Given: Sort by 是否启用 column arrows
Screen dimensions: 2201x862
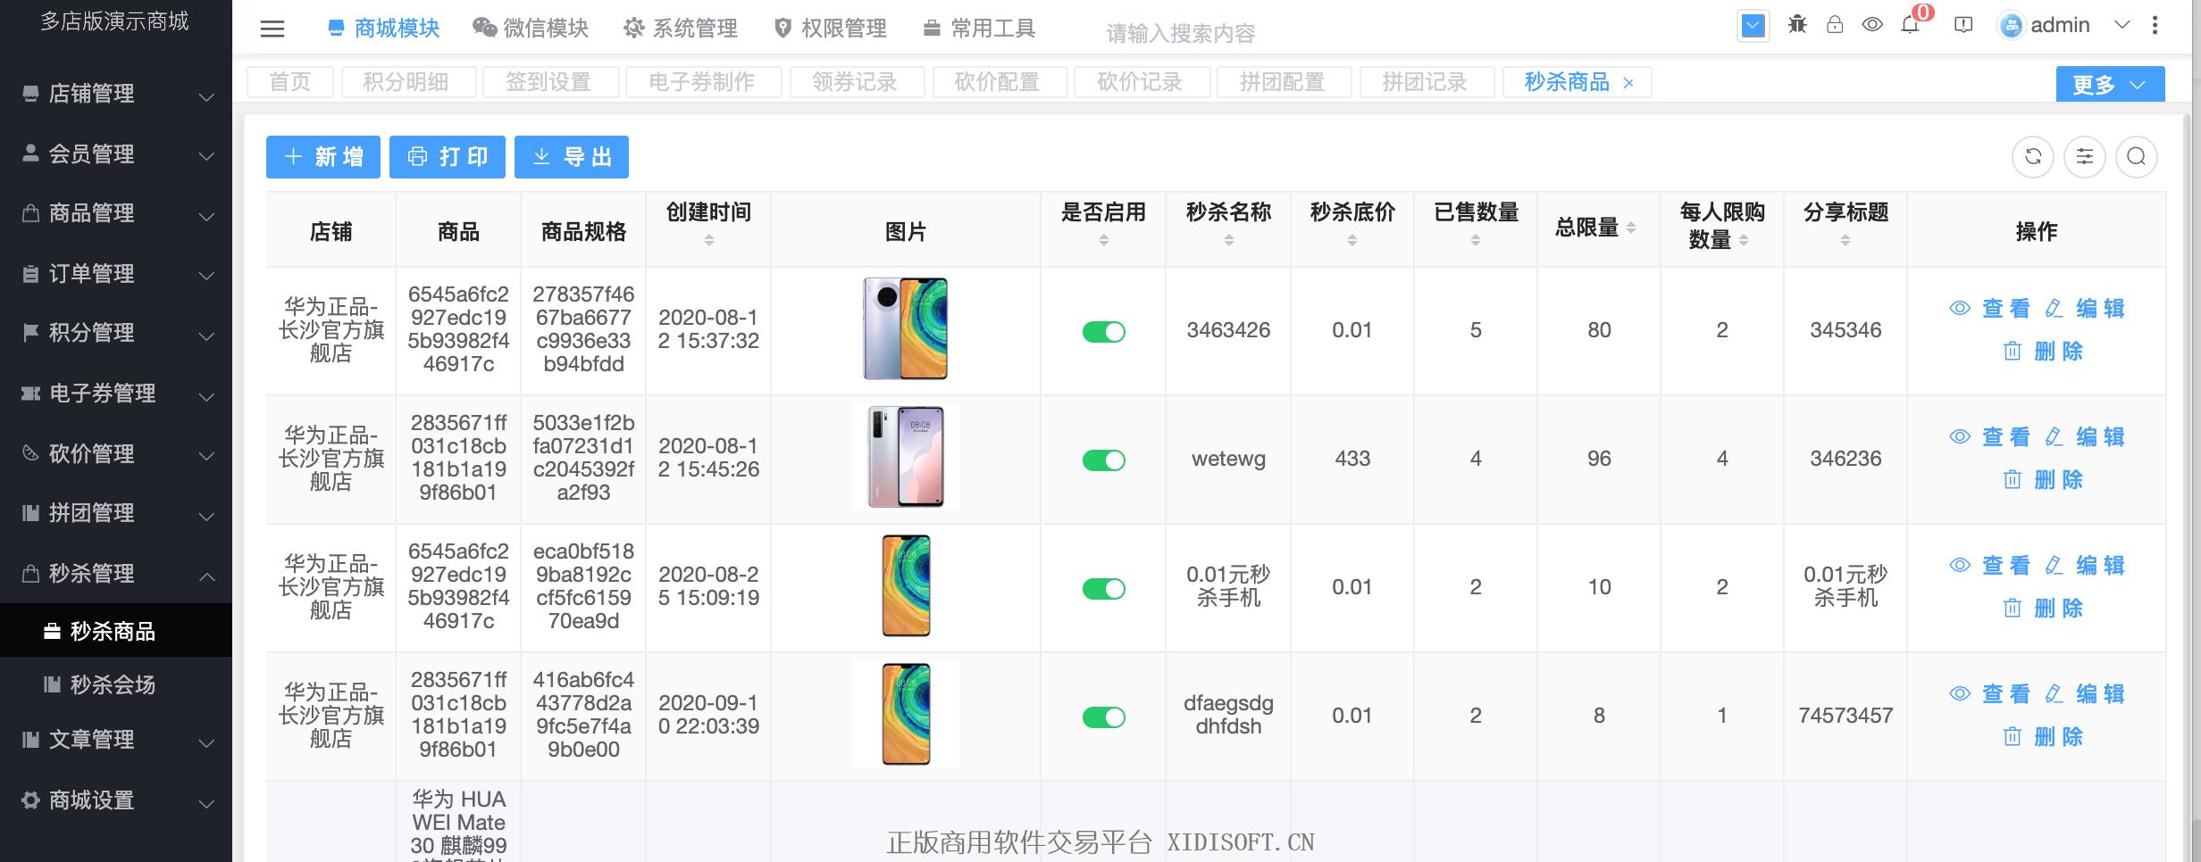Looking at the screenshot, I should 1104,240.
